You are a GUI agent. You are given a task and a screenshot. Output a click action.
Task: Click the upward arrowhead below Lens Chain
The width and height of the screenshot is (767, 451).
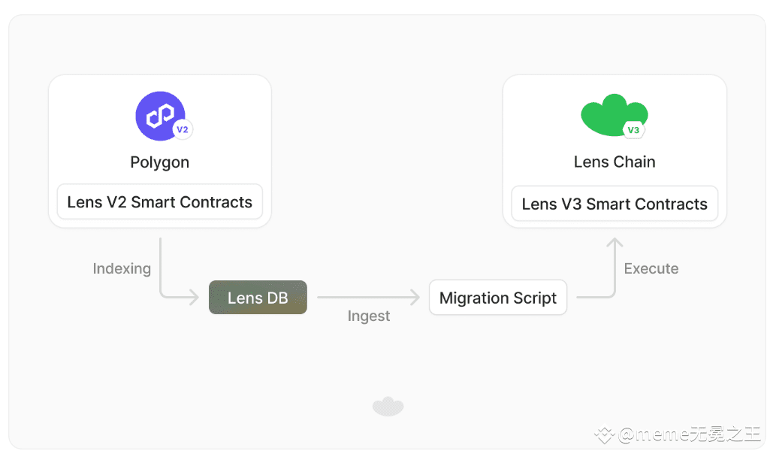click(615, 244)
